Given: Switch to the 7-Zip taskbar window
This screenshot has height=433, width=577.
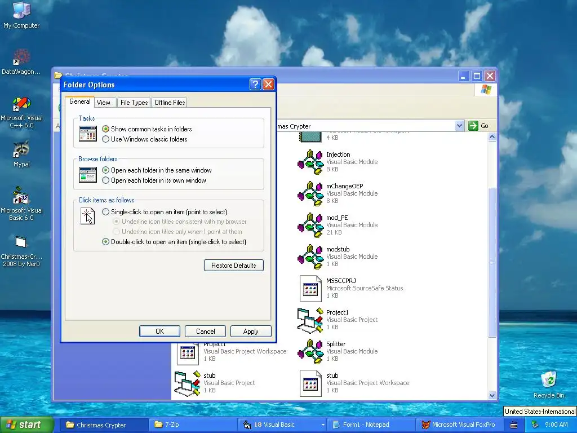Looking at the screenshot, I should click(x=193, y=425).
